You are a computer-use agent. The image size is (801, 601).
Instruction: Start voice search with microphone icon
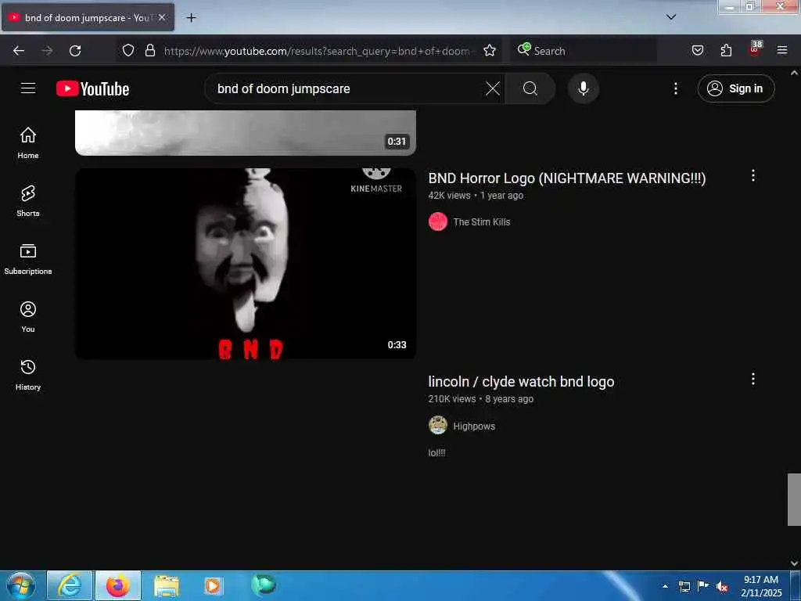(583, 88)
